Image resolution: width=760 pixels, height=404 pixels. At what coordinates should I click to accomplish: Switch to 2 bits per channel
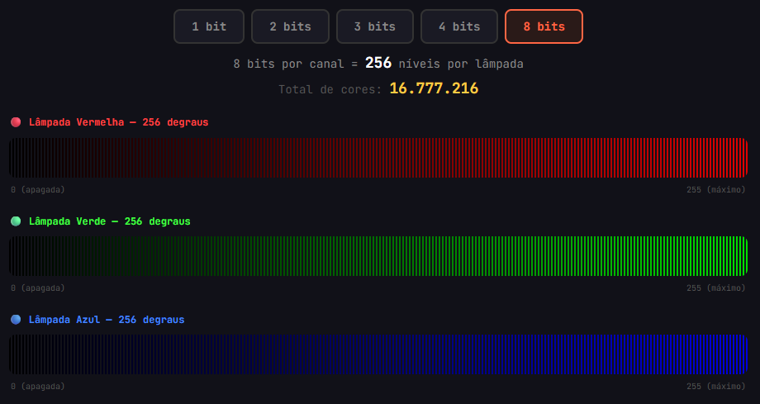pos(290,26)
